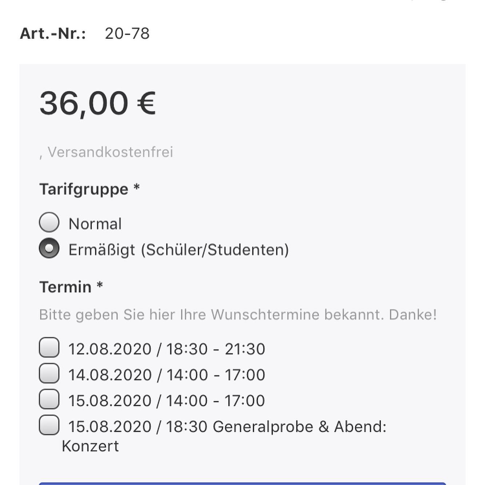Image resolution: width=485 pixels, height=485 pixels.
Task: Click the 'Ermäßigt (Schüler/Studenten)' label text
Action: 179,250
